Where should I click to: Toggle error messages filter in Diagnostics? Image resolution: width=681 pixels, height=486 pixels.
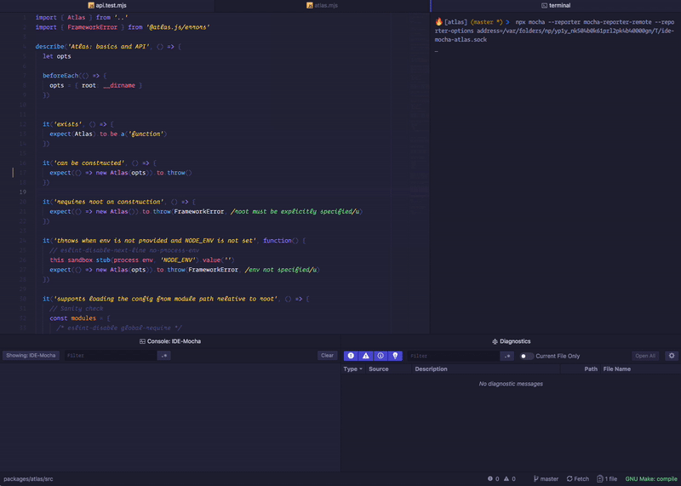click(x=351, y=356)
